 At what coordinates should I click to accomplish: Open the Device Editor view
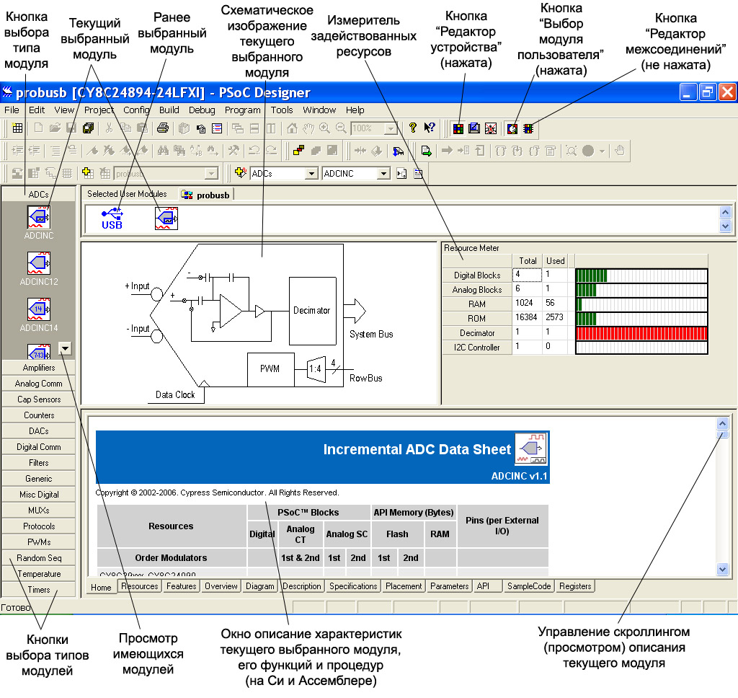(x=458, y=128)
